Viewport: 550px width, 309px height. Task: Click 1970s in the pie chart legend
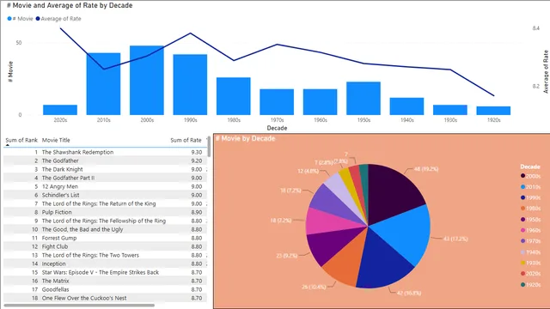[x=531, y=241]
